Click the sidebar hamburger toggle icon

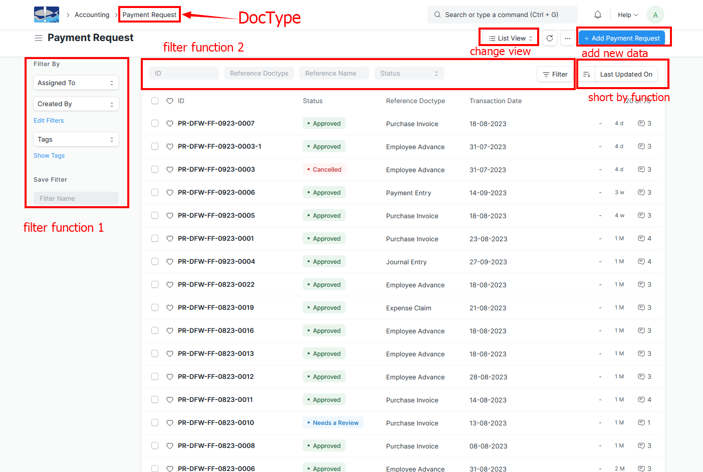point(38,38)
